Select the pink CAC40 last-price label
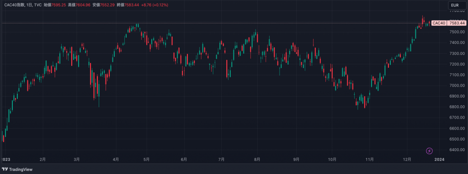The image size is (468, 174). coord(439,23)
